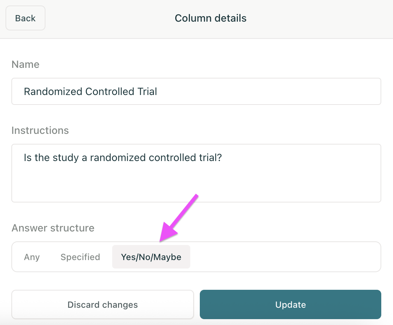Choose the Specified answer structure option

(x=80, y=257)
